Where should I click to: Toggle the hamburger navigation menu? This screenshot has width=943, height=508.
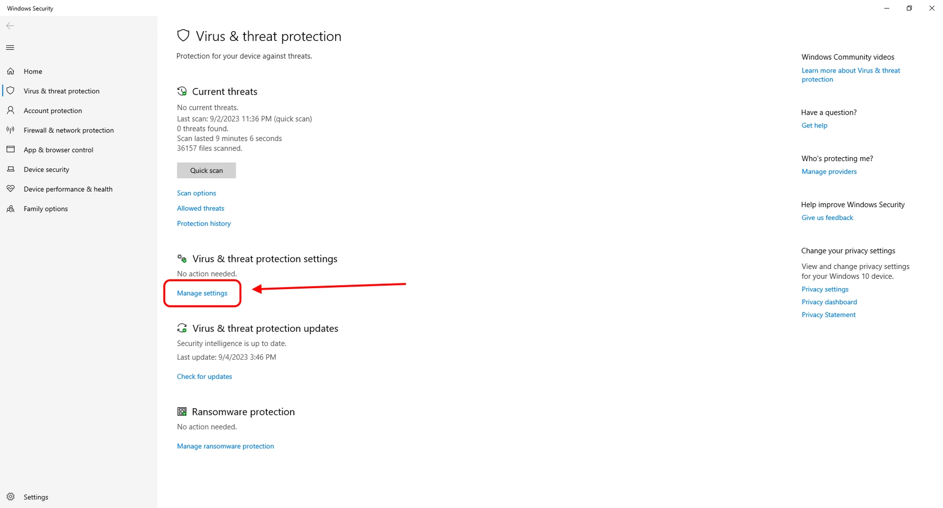pyautogui.click(x=10, y=48)
